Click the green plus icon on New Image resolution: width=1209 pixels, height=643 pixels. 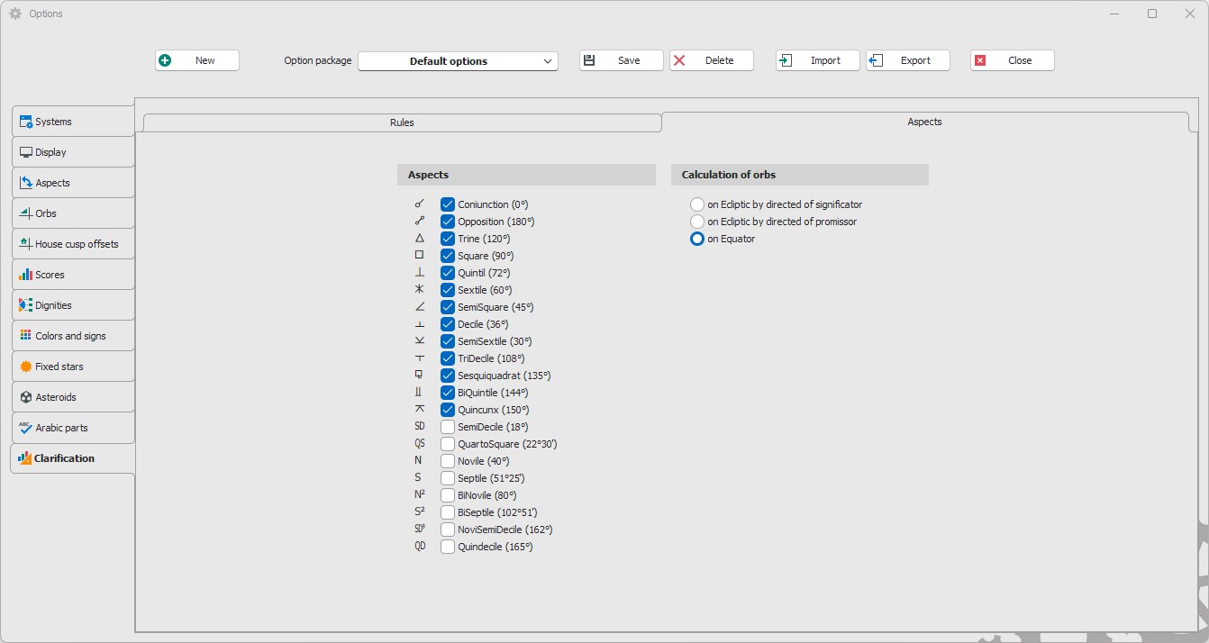165,60
